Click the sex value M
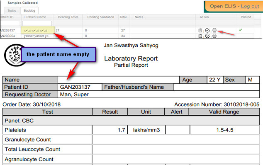This screenshot has height=165, width=263. click(250, 80)
